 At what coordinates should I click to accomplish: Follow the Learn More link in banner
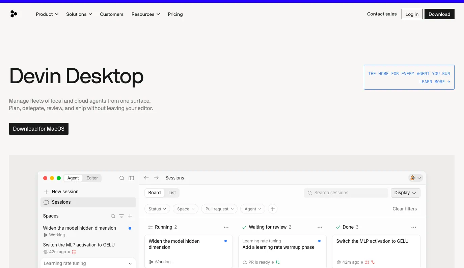[435, 82]
